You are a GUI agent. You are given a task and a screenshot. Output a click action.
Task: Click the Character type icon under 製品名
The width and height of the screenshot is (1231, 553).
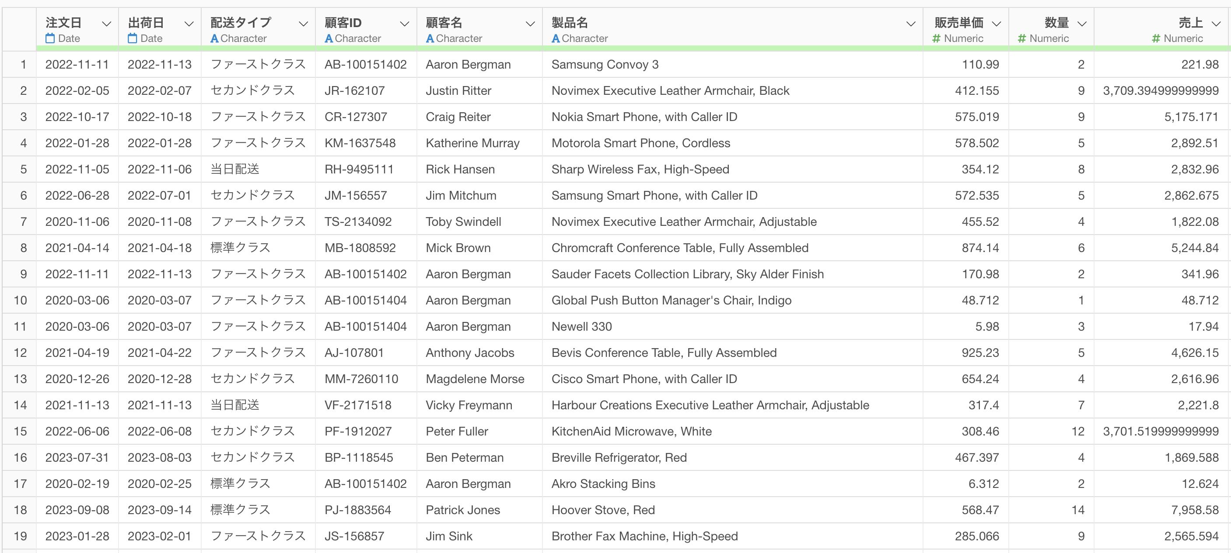coord(556,38)
